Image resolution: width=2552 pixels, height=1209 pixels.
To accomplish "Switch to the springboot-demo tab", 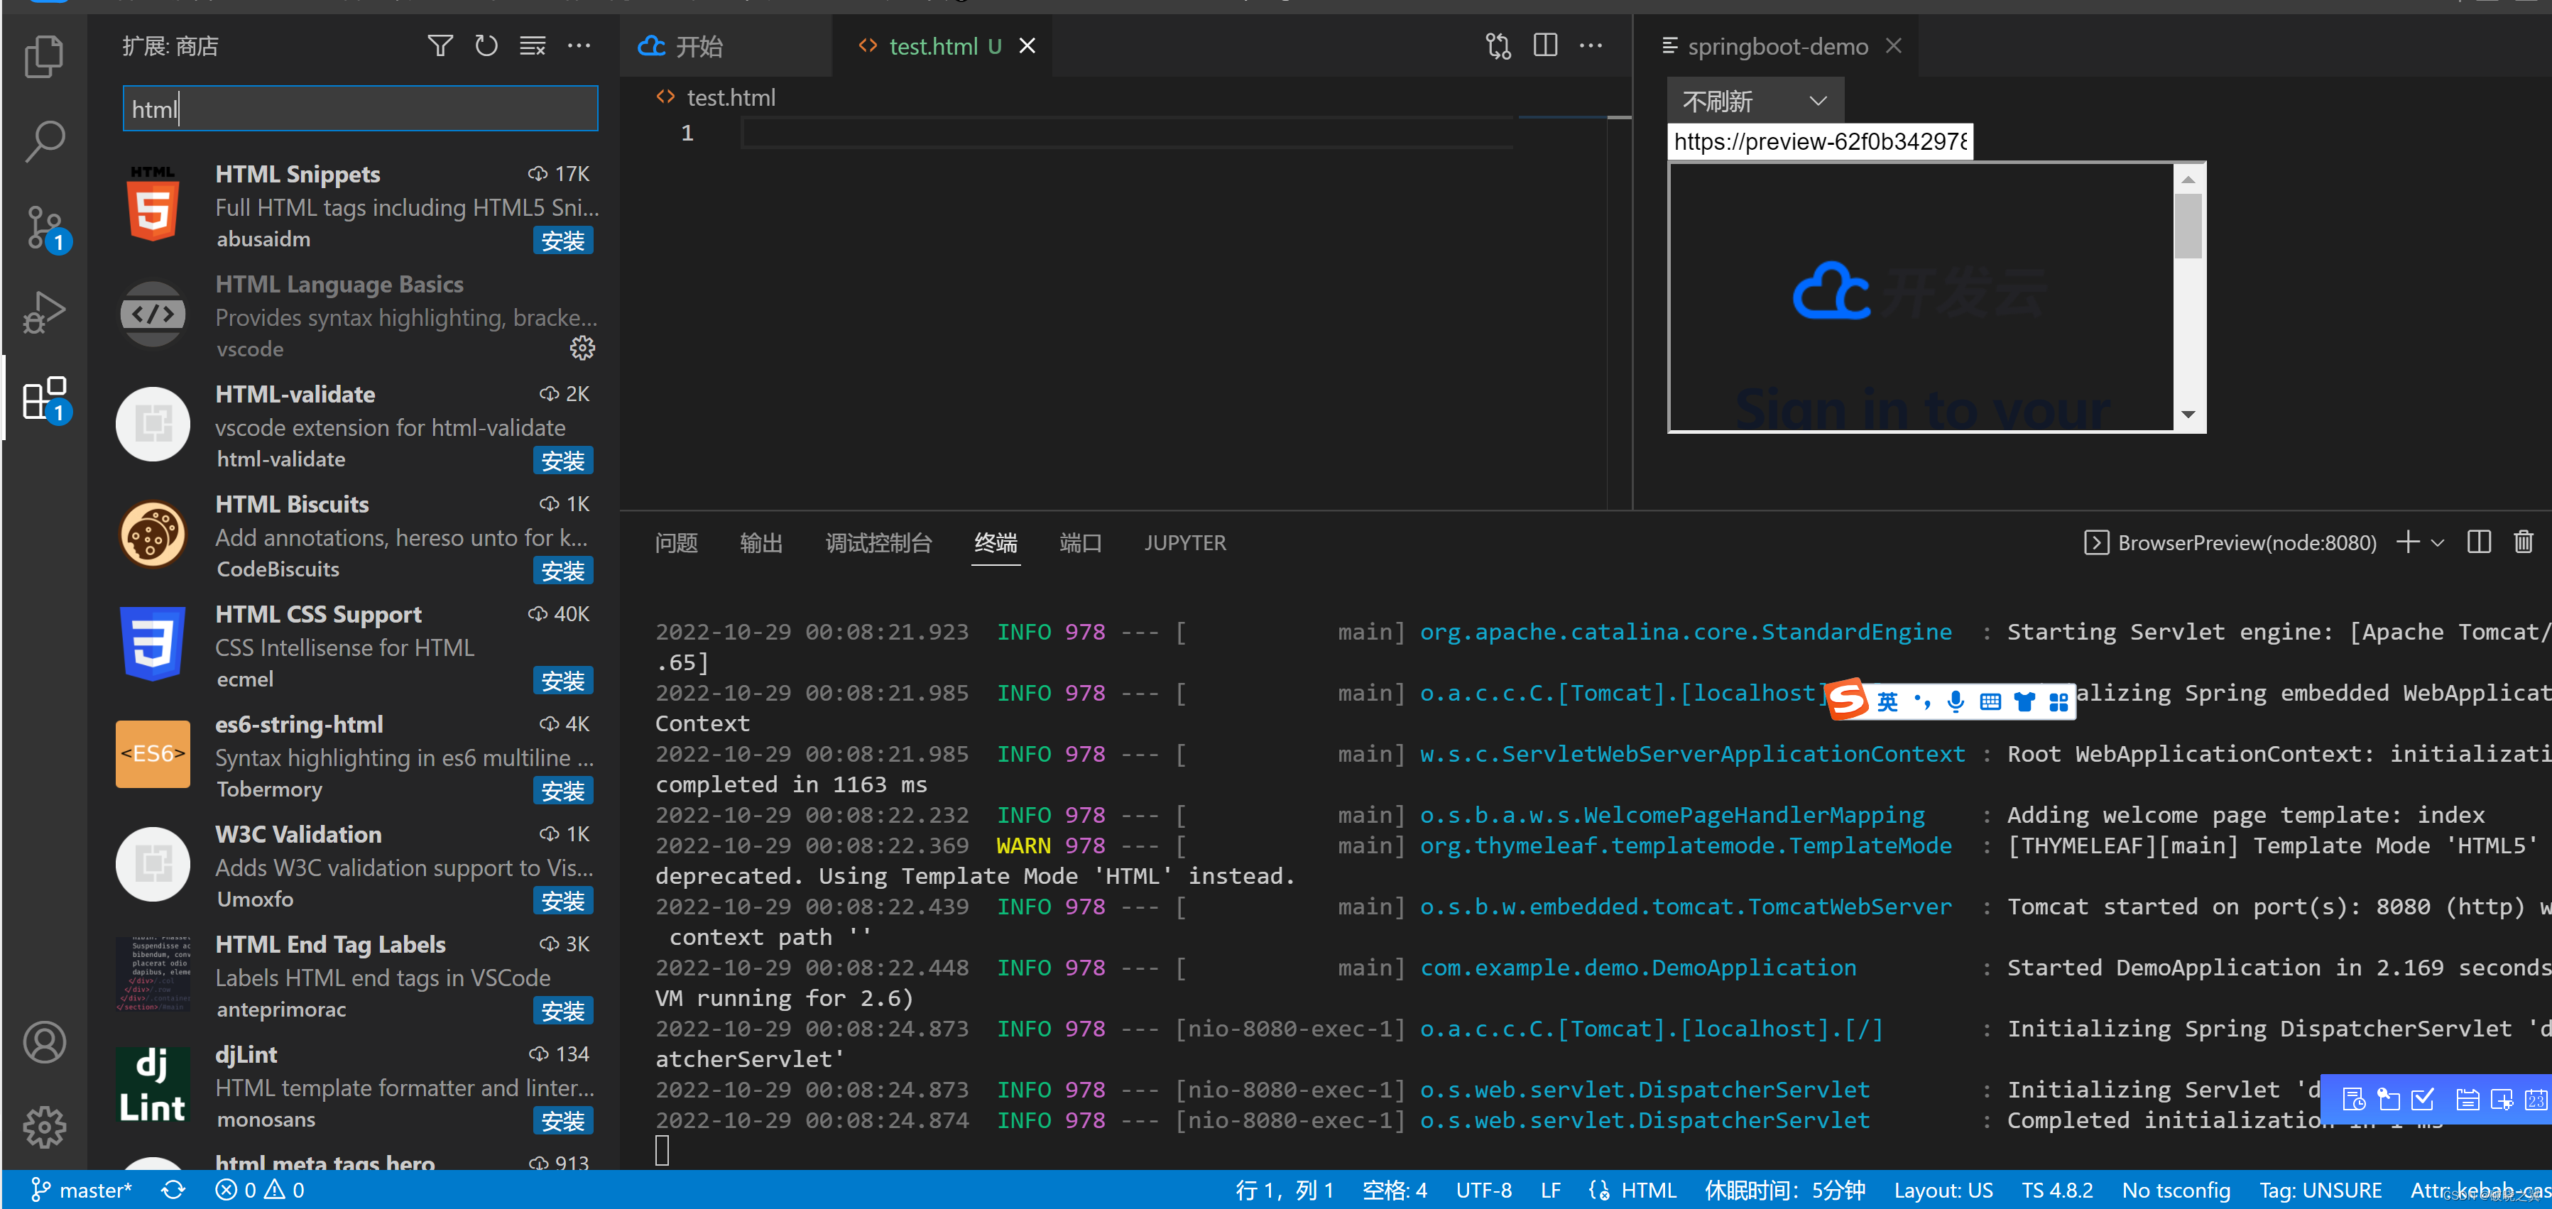I will click(x=1777, y=45).
